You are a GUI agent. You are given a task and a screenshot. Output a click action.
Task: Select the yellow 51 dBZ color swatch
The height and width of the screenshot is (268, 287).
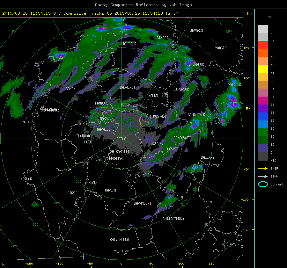tap(263, 69)
